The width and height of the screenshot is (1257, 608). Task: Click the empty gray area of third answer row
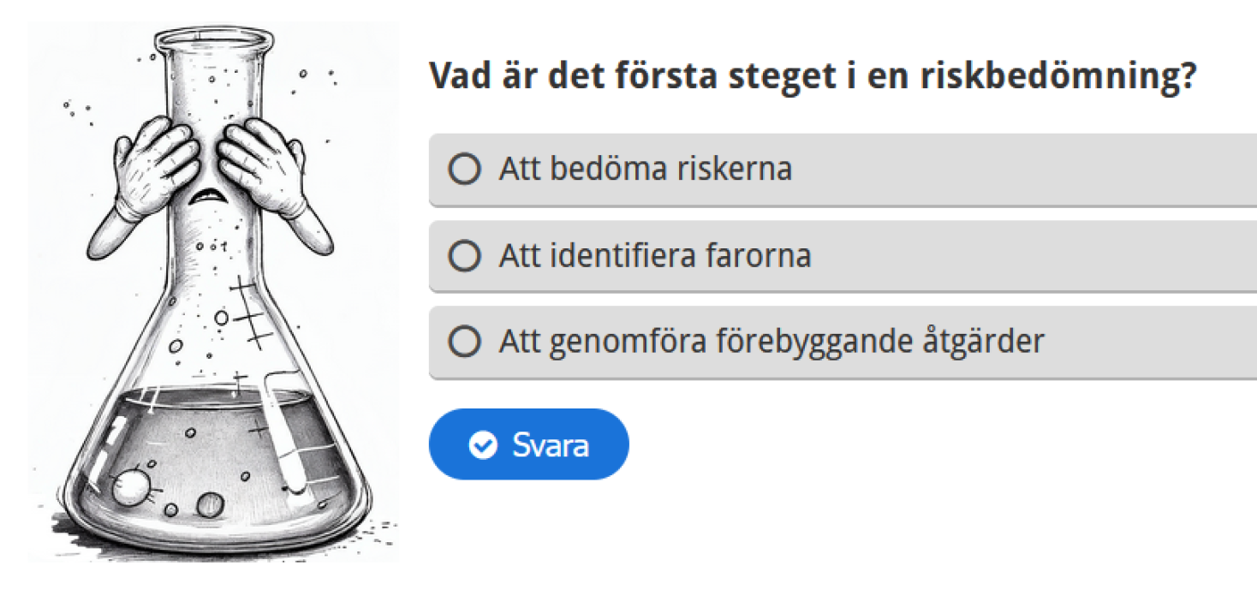pyautogui.click(x=1152, y=342)
